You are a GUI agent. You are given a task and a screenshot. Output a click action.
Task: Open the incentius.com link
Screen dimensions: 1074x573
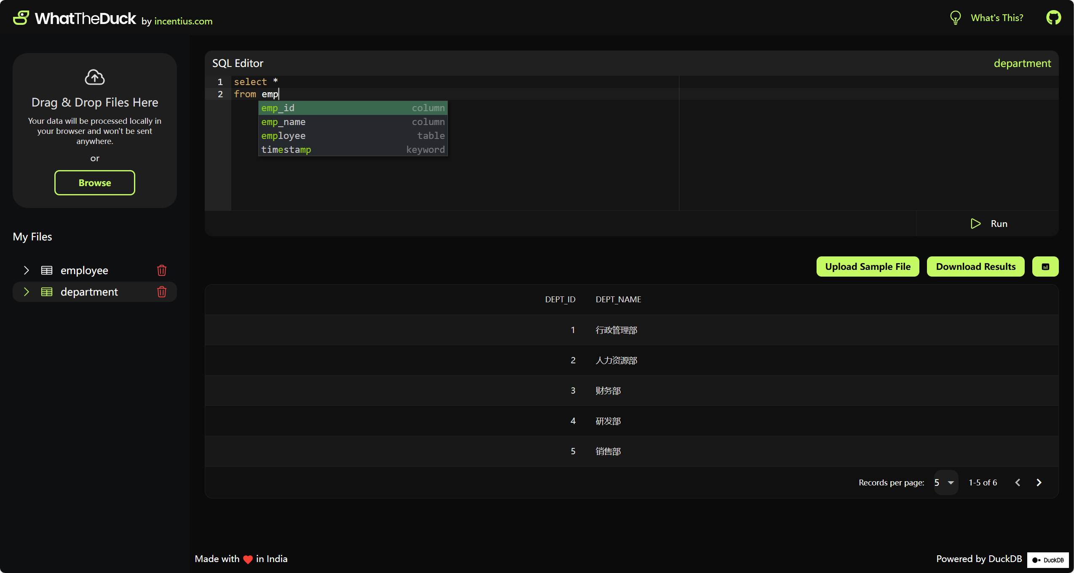[x=183, y=21]
